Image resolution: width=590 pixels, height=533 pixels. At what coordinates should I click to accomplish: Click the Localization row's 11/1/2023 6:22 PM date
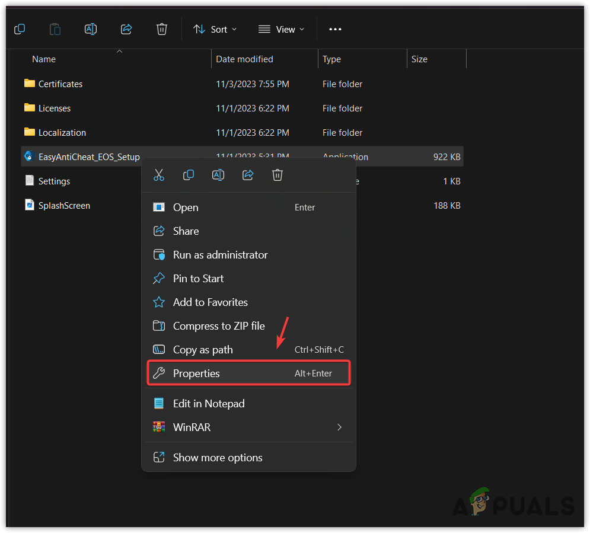(253, 133)
